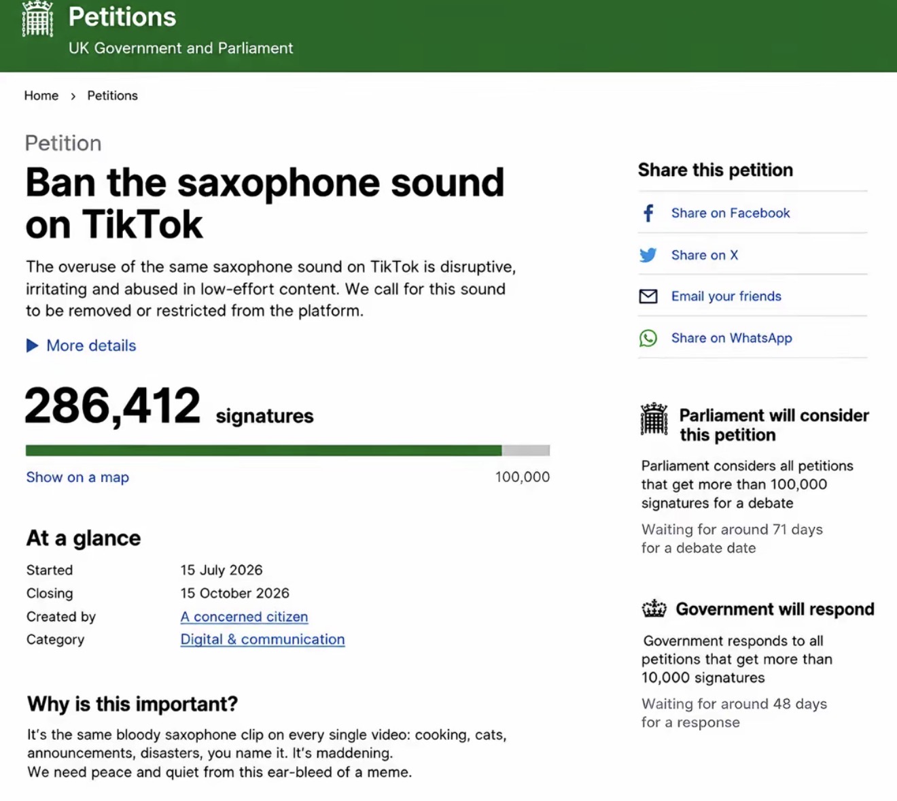
Task: Click the Parliament portcullis logo in header
Action: (x=37, y=19)
